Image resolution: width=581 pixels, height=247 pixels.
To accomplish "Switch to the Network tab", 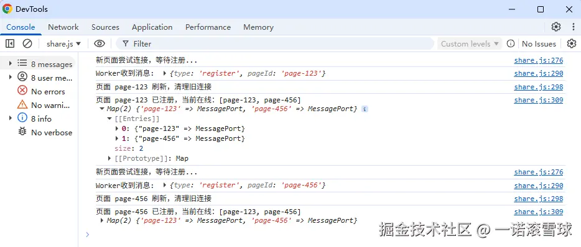I will coord(63,27).
